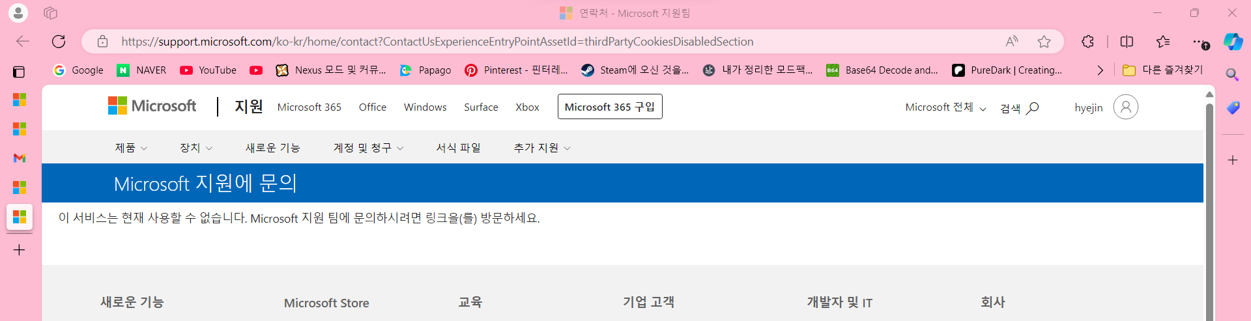Screen dimensions: 1251x321
Task: Open the PureDark bookmark
Action: point(1007,70)
